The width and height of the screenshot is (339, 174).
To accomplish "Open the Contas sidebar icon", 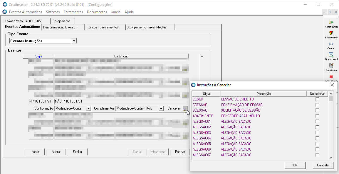I will pos(331,45).
